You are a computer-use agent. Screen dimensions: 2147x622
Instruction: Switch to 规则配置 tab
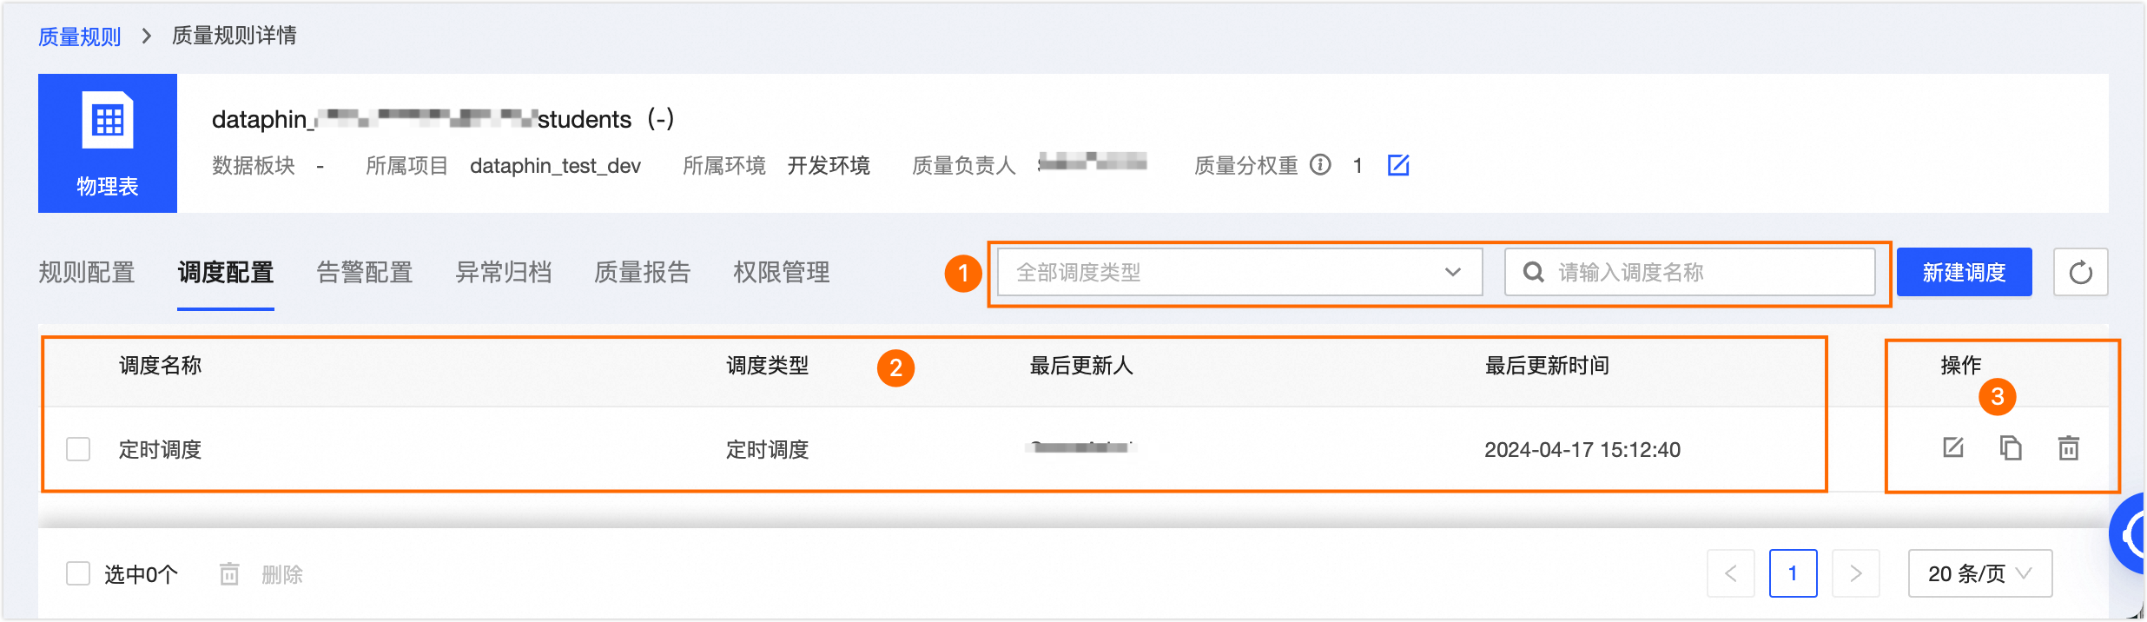[x=87, y=273]
